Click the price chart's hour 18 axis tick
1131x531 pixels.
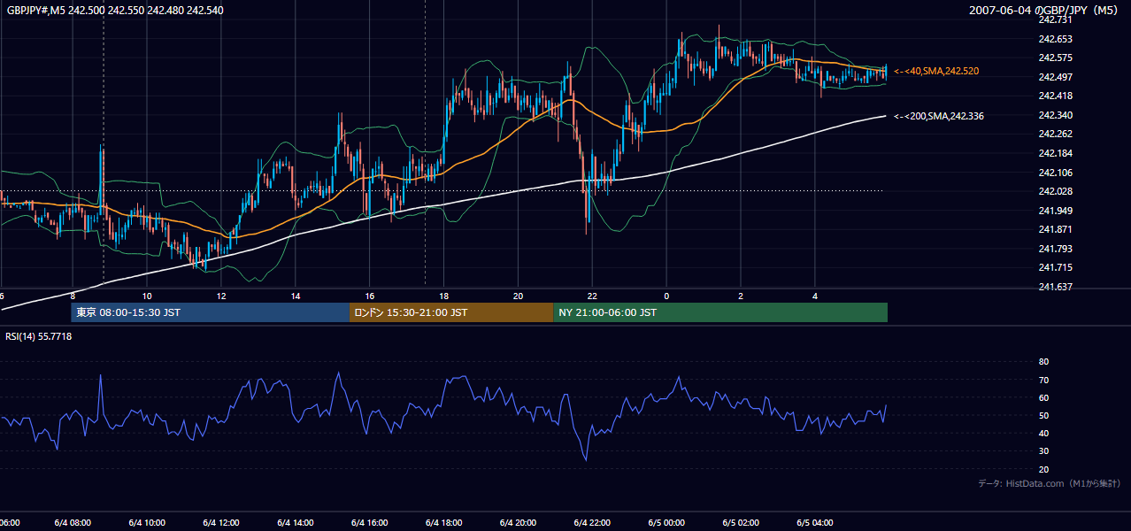pyautogui.click(x=444, y=296)
